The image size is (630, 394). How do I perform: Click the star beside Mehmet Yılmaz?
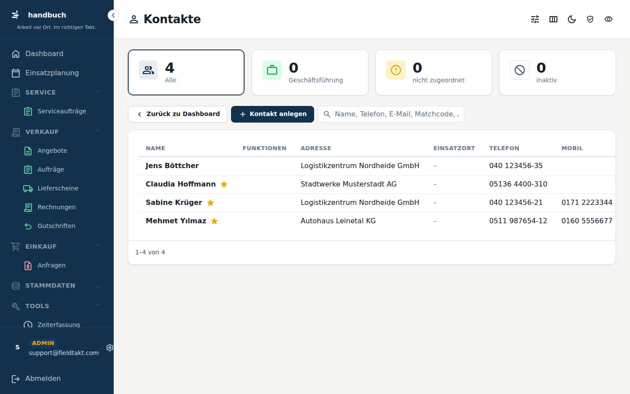pyautogui.click(x=214, y=221)
